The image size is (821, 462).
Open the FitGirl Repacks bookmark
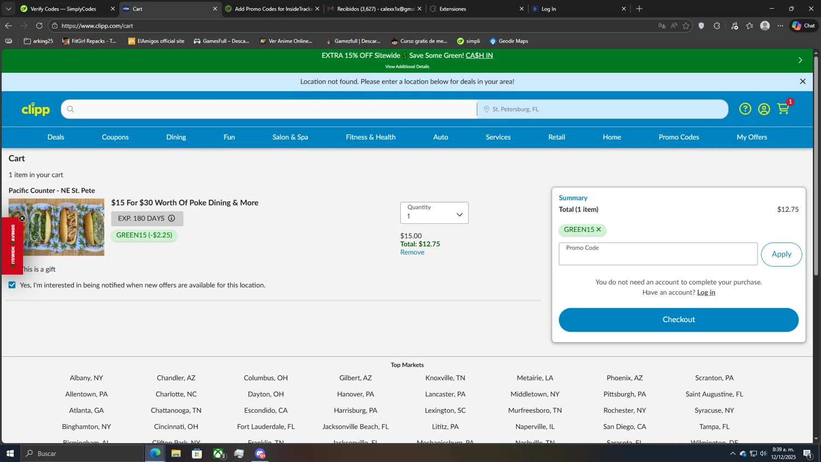pos(89,41)
